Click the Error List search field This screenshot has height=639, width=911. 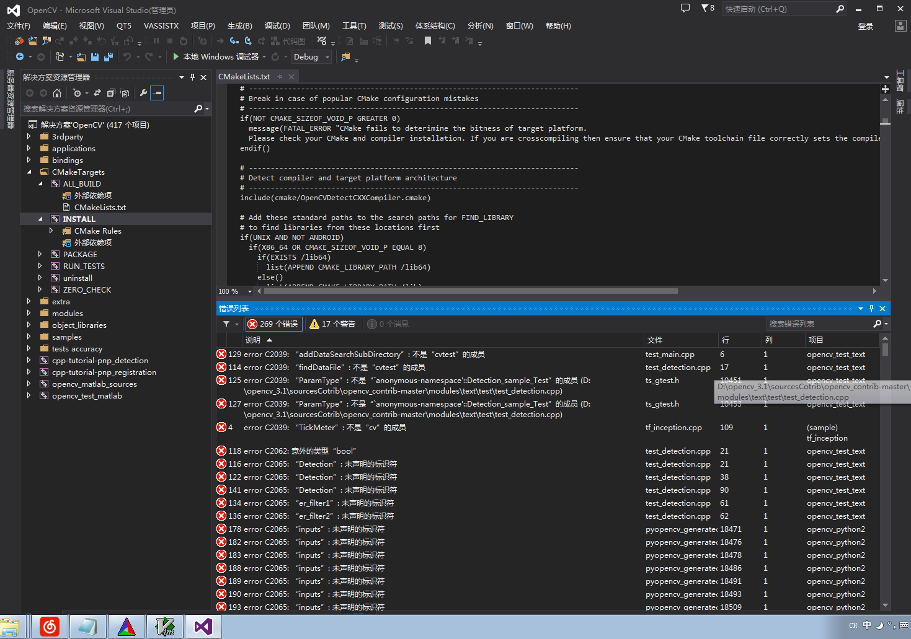(819, 324)
